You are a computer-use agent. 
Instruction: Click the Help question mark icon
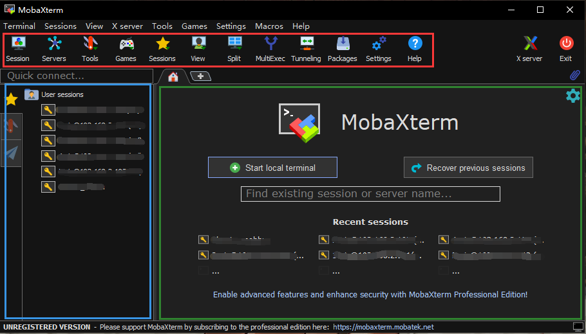[x=415, y=49]
